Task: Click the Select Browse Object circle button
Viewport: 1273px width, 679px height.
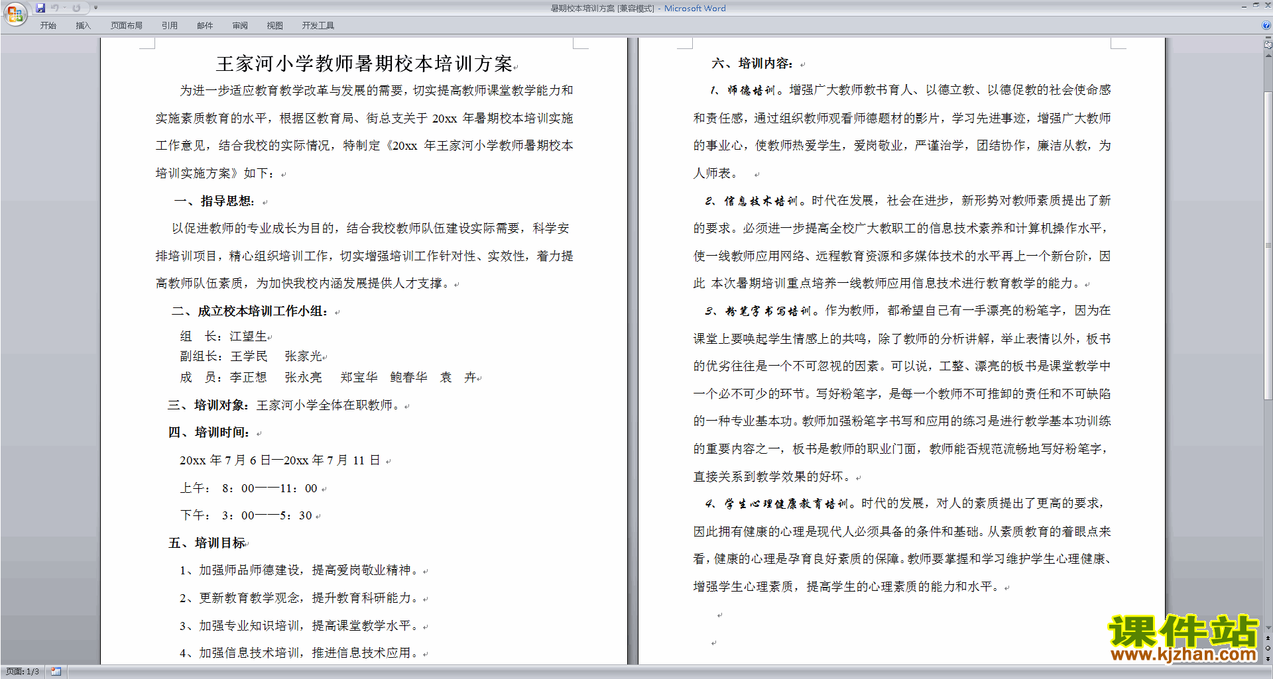Action: point(1268,649)
